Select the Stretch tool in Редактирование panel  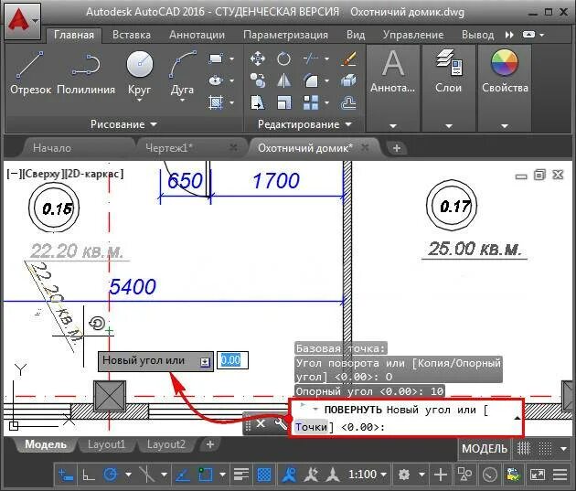point(258,102)
